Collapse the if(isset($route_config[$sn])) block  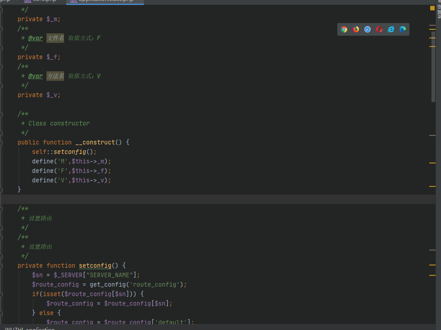pos(1,294)
